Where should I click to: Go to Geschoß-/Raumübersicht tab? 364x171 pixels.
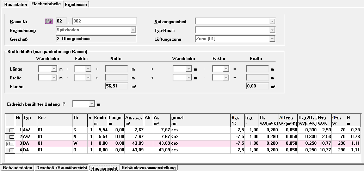click(62, 168)
